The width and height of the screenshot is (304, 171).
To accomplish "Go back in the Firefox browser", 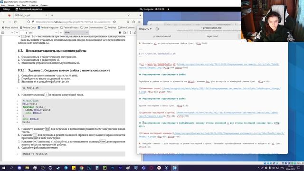I will [4, 22].
